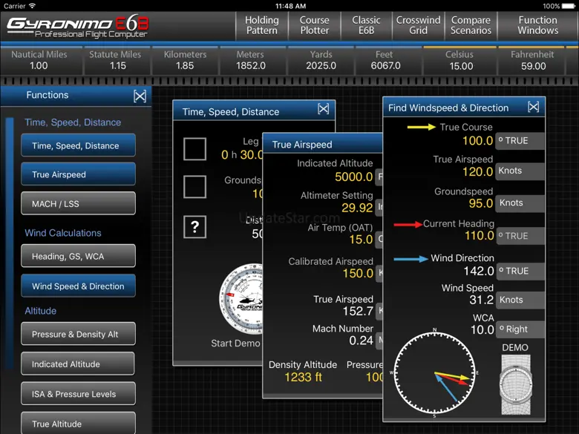Screen dimensions: 579x434
Task: Tap Start Demo in Time, Speed, Distance
Action: pyautogui.click(x=235, y=343)
